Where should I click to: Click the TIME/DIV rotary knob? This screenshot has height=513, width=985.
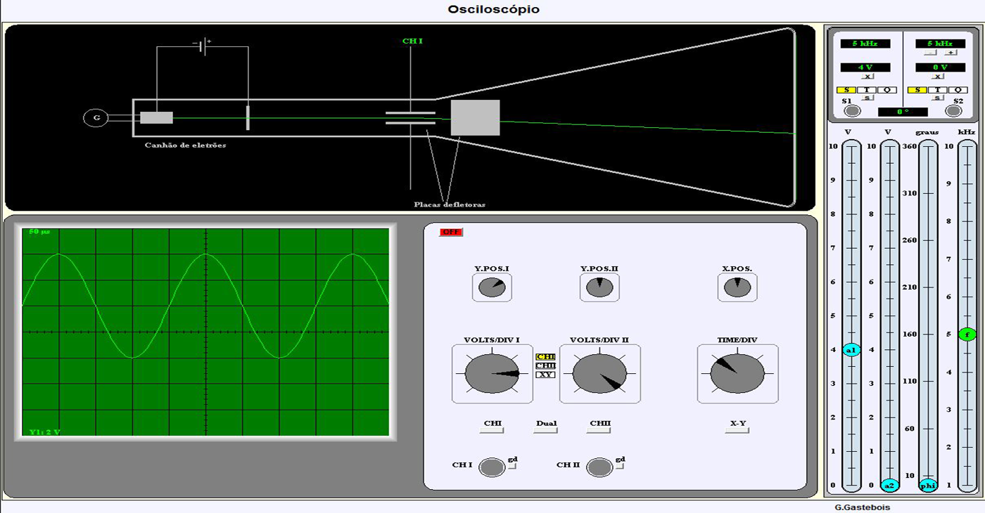pos(737,374)
